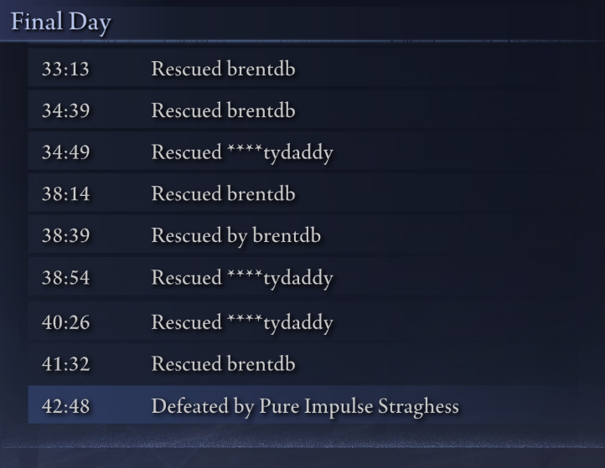The width and height of the screenshot is (605, 468).
Task: Click the 42:48 timestamp
Action: pos(65,407)
